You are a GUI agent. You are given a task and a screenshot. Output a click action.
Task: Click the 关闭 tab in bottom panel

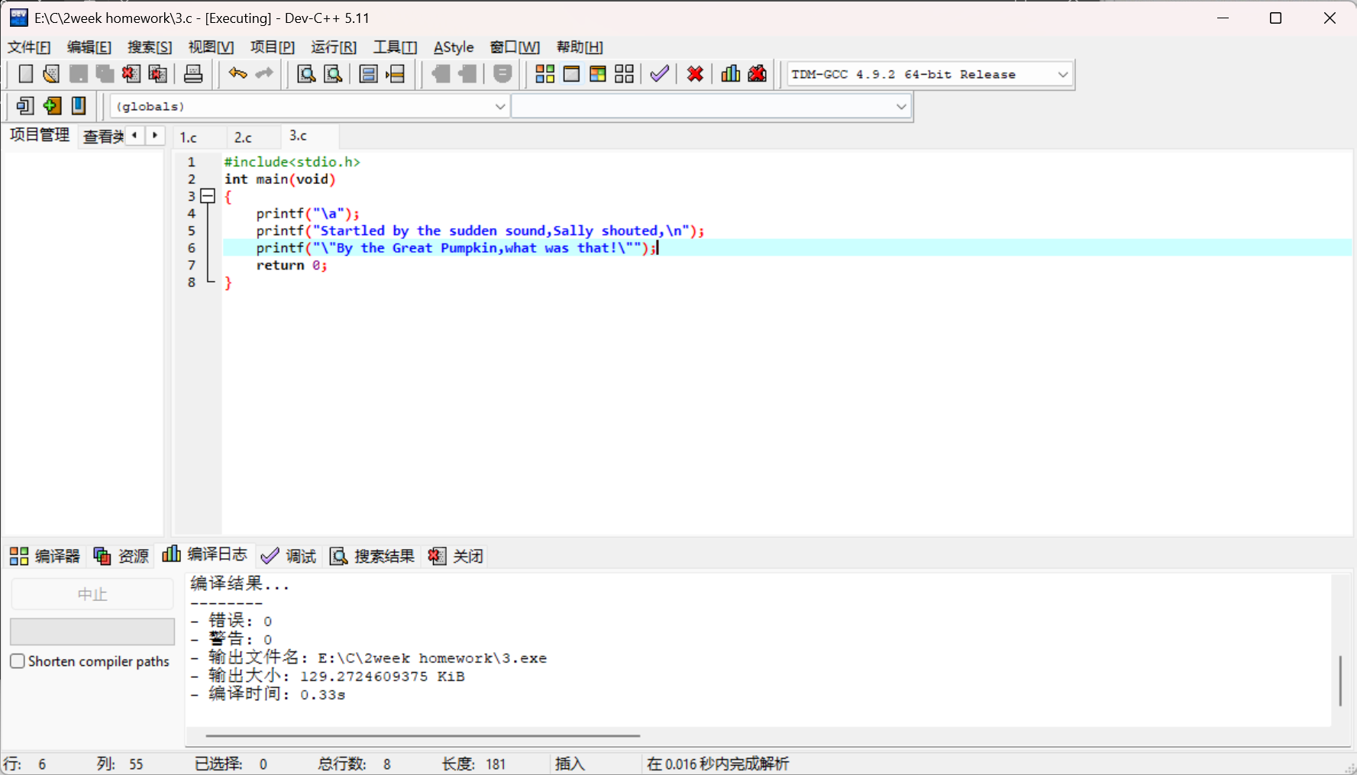[456, 556]
